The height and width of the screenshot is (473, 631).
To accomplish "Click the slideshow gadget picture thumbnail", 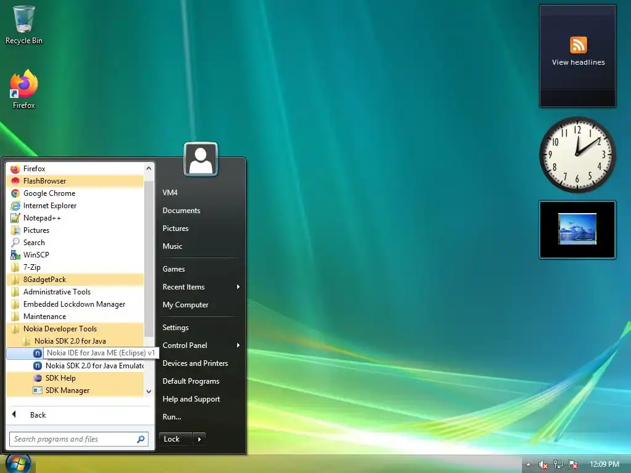I will [577, 229].
